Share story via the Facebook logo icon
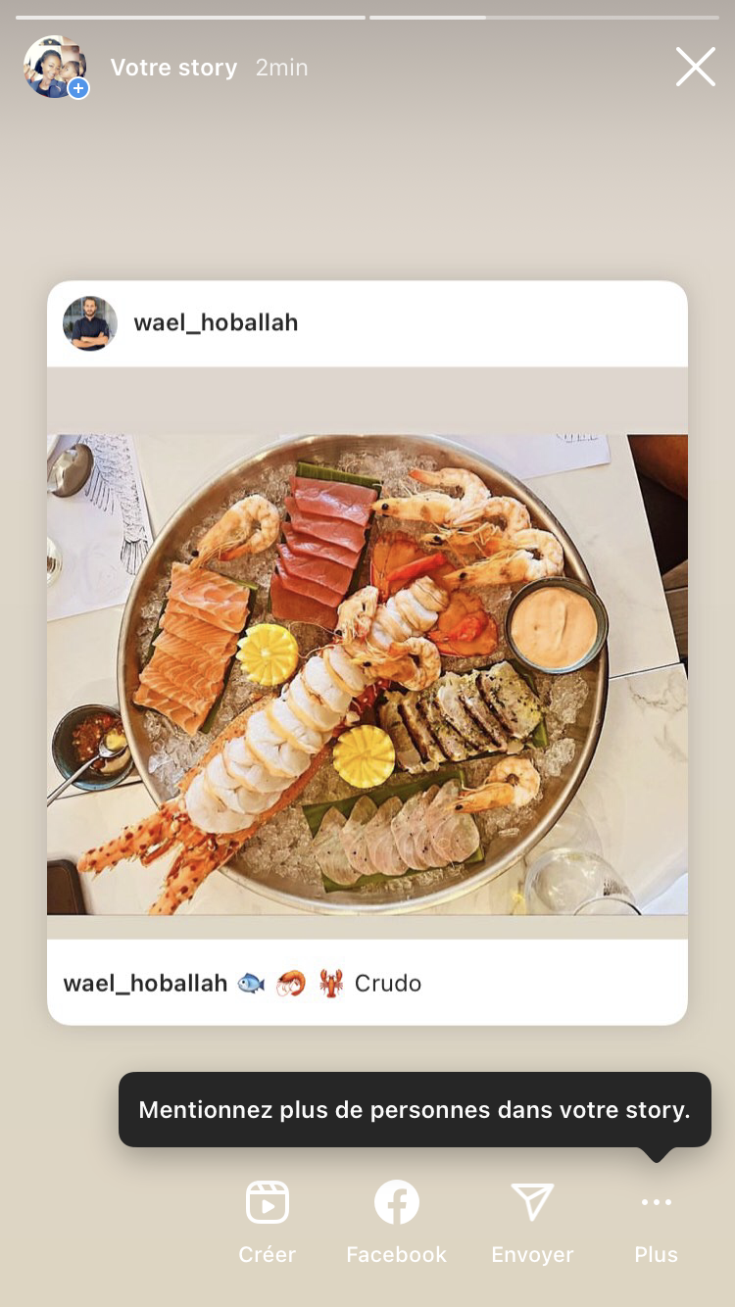Screen dimensions: 735x1307 [x=397, y=1202]
